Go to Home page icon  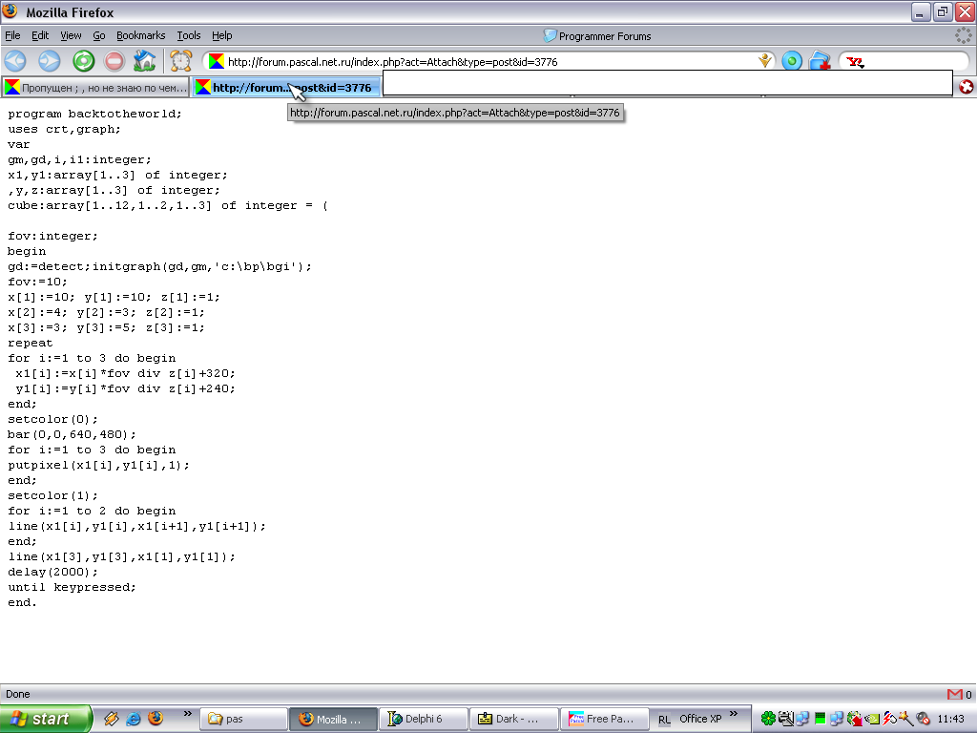pos(145,61)
